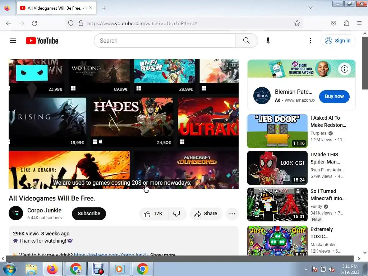Open tracking protection shield icon

pos(71,23)
